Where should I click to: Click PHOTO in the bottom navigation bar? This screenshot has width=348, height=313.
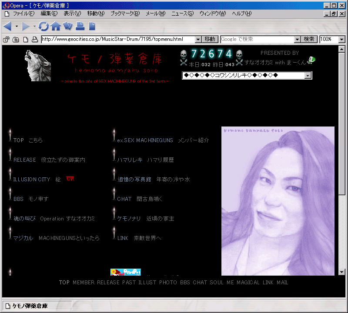(168, 283)
